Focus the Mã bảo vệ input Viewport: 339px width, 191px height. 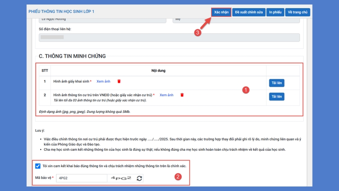click(x=82, y=178)
